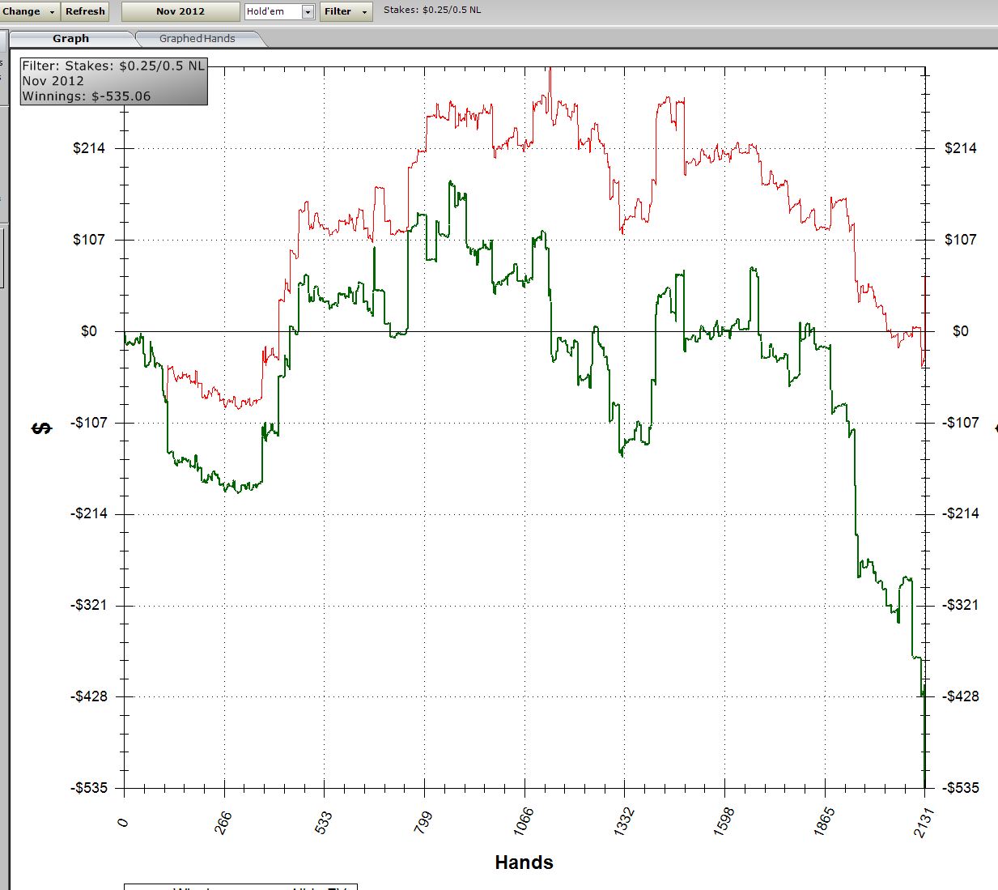Viewport: 998px width, 890px height.
Task: Click the Winnings summary box on the graph
Action: tap(113, 81)
